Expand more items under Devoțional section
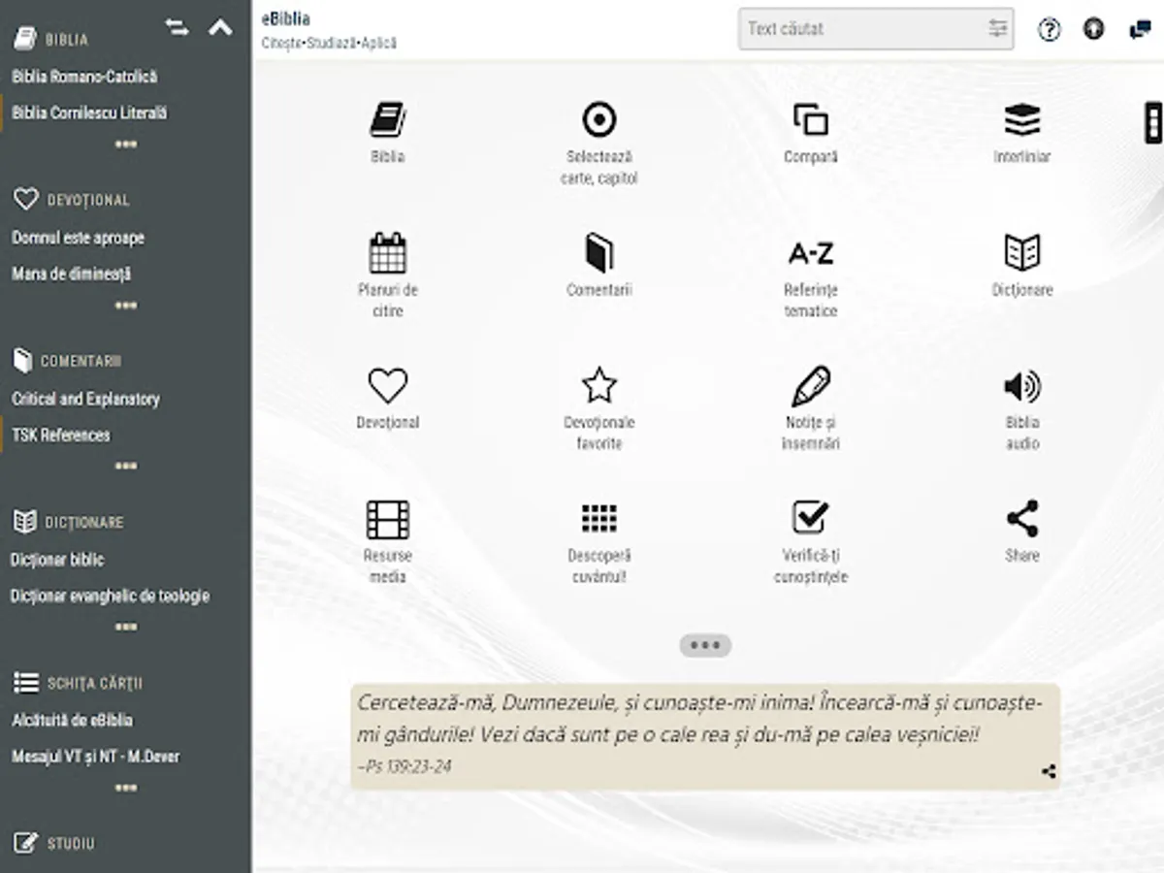This screenshot has height=873, width=1164. (126, 306)
